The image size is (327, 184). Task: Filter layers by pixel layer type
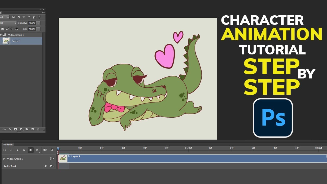(14, 17)
